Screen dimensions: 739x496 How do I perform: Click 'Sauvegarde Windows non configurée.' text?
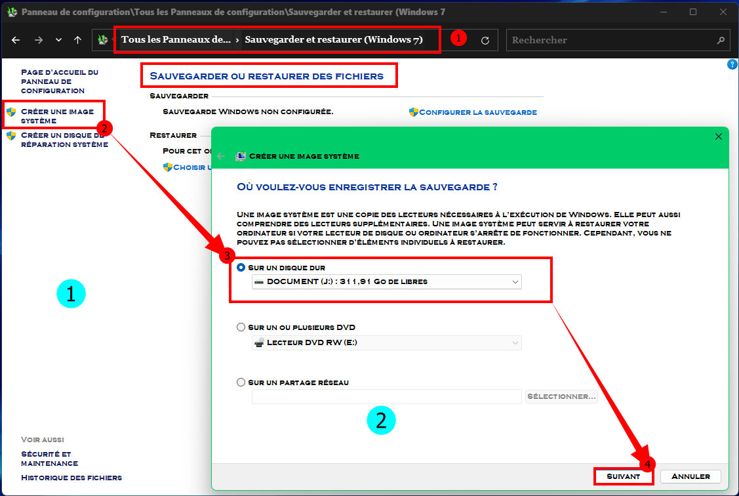pos(248,112)
